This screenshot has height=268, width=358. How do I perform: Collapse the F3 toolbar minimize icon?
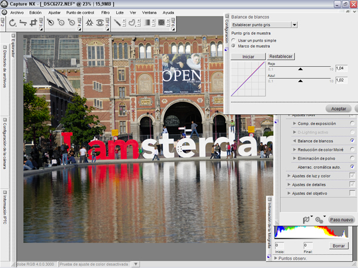41,20
